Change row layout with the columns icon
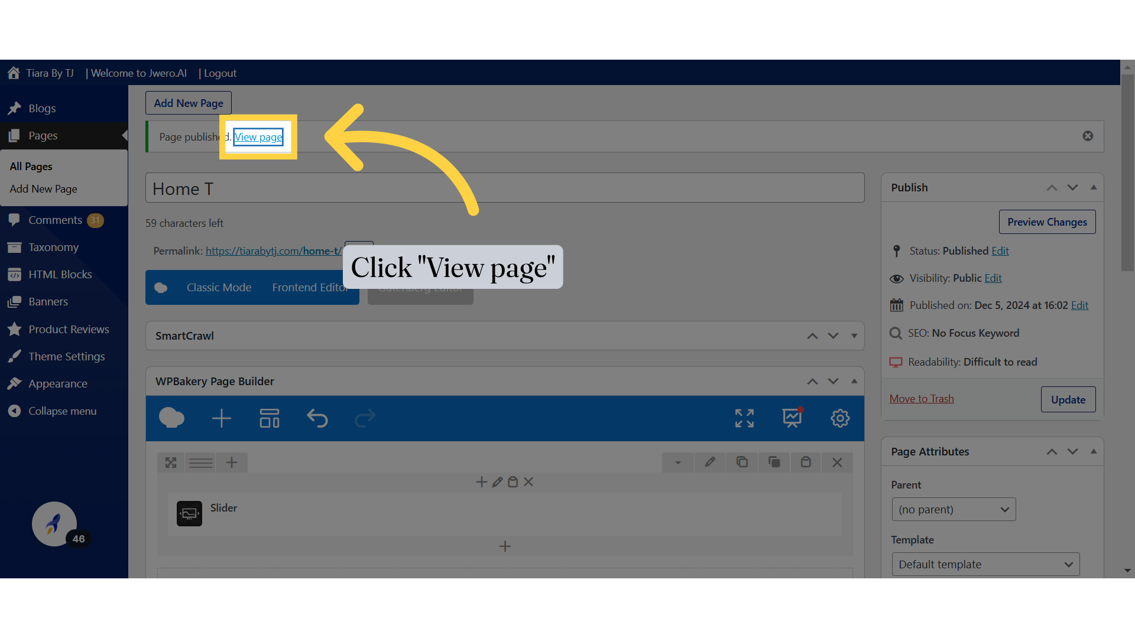Image resolution: width=1135 pixels, height=638 pixels. [201, 463]
